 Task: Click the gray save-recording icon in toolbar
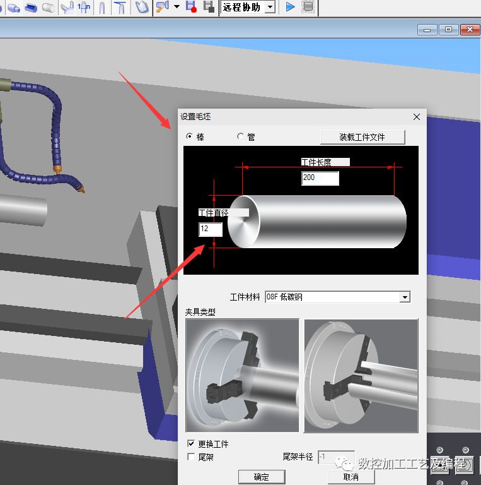point(207,7)
